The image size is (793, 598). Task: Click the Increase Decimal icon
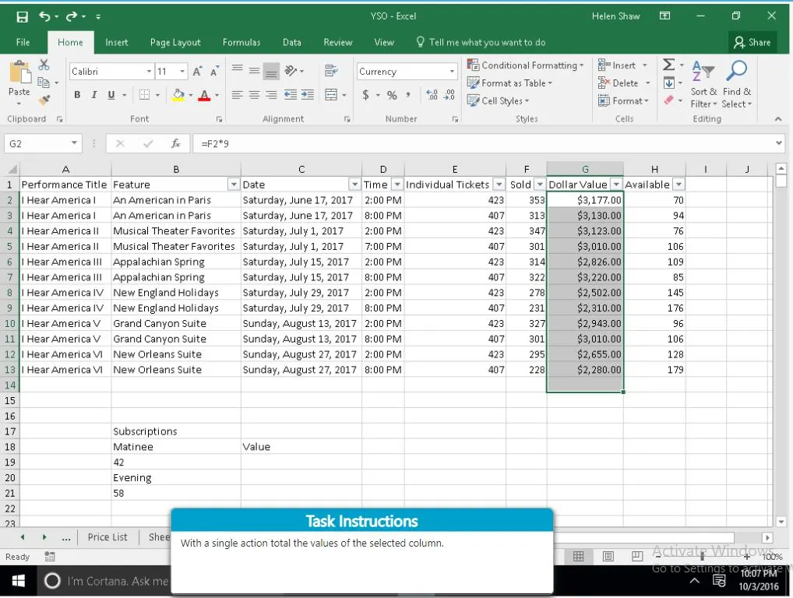(x=431, y=94)
